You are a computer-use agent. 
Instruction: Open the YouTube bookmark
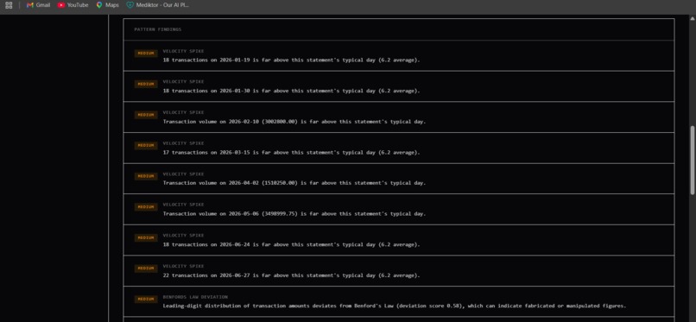(73, 5)
